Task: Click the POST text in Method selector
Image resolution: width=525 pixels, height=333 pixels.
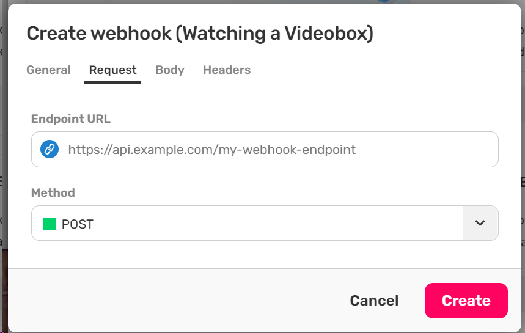Action: click(x=78, y=224)
